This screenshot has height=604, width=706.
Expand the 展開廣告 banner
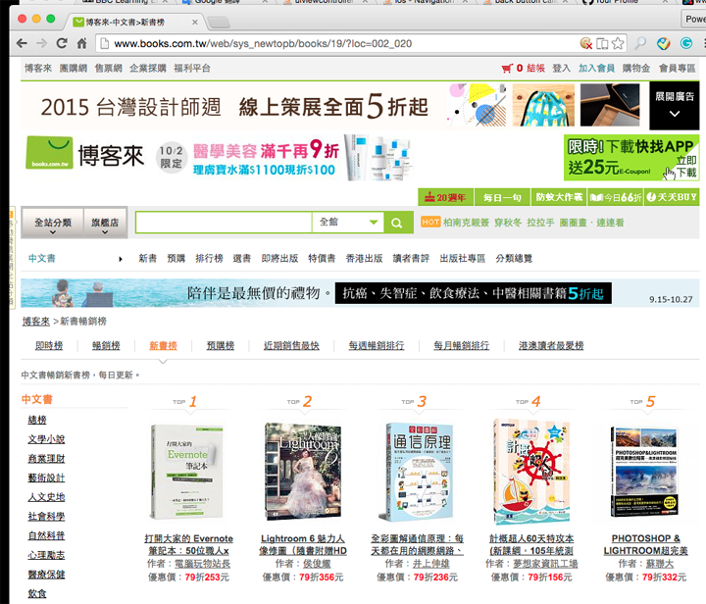(x=674, y=105)
